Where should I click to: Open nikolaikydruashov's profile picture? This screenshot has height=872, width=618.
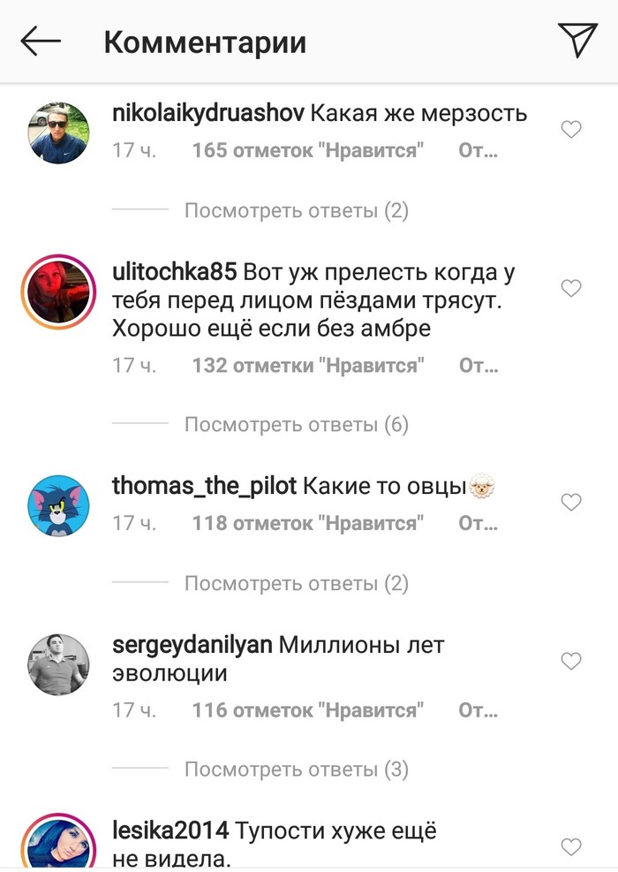58,133
